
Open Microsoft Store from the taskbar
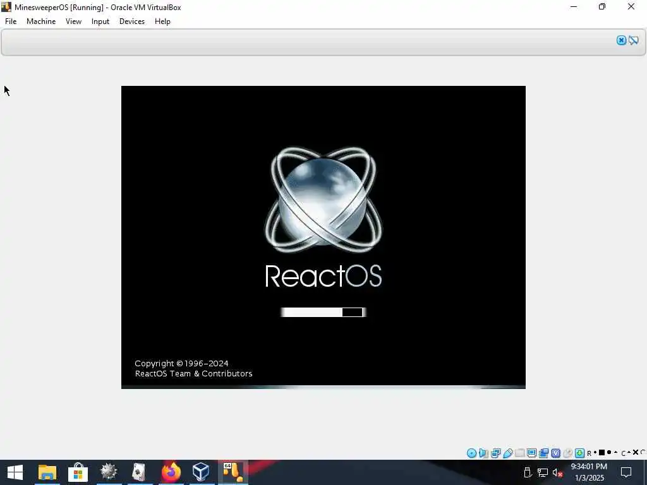coord(78,472)
